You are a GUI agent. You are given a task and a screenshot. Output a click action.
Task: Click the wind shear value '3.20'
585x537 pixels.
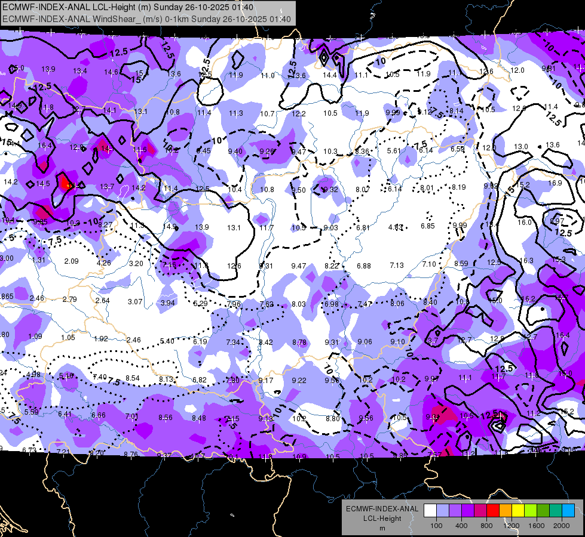pyautogui.click(x=136, y=264)
